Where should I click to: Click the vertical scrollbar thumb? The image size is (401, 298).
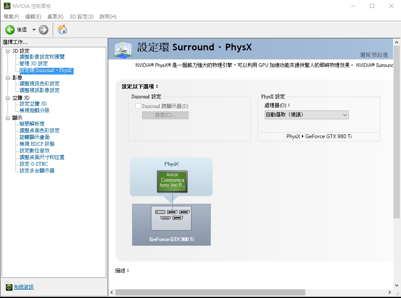(x=397, y=132)
